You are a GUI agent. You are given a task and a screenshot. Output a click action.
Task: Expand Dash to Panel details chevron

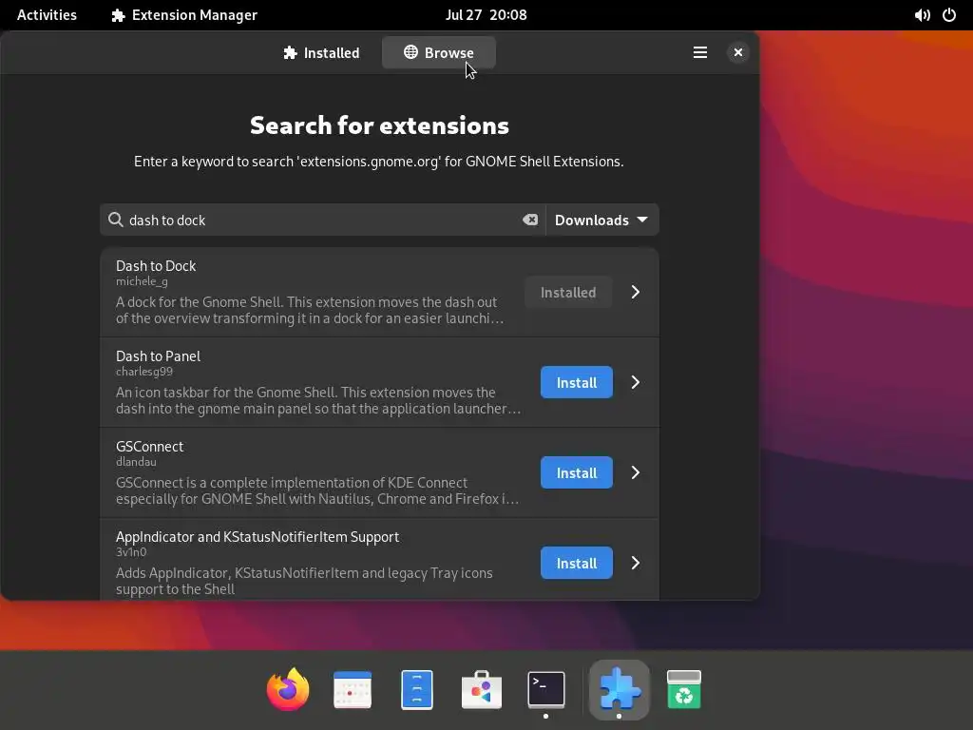(x=636, y=382)
